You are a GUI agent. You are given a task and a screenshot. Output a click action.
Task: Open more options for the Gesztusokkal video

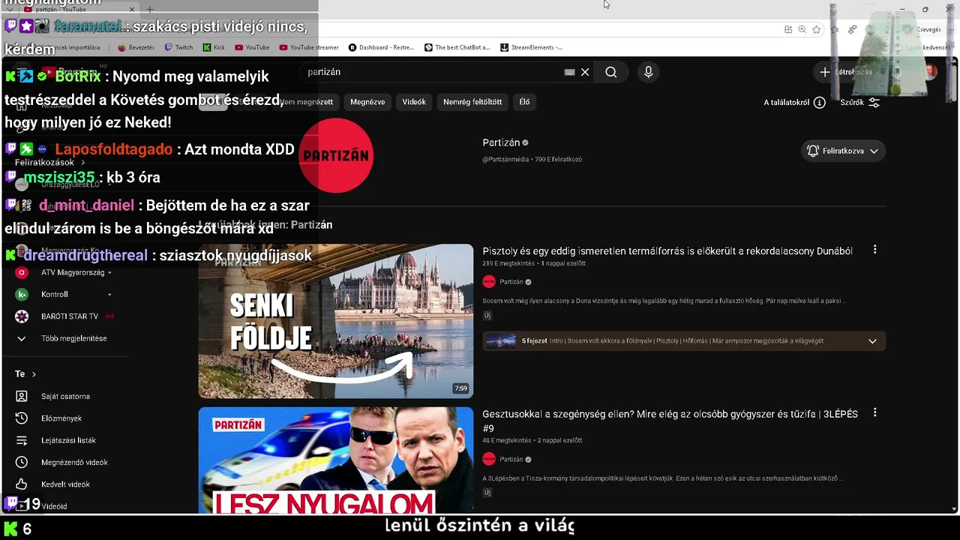point(874,413)
